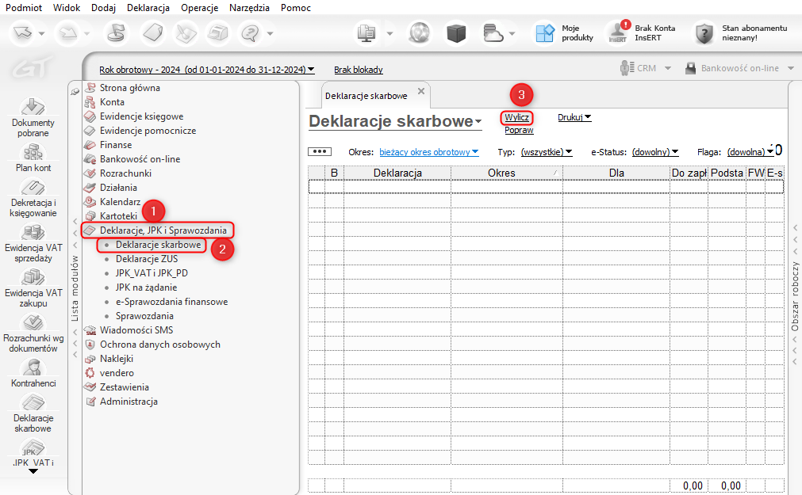
Task: Click the dark cube toolbar icon
Action: [455, 33]
